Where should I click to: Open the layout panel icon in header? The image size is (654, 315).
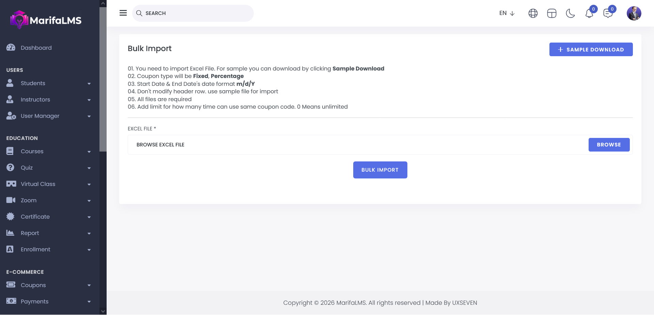551,13
